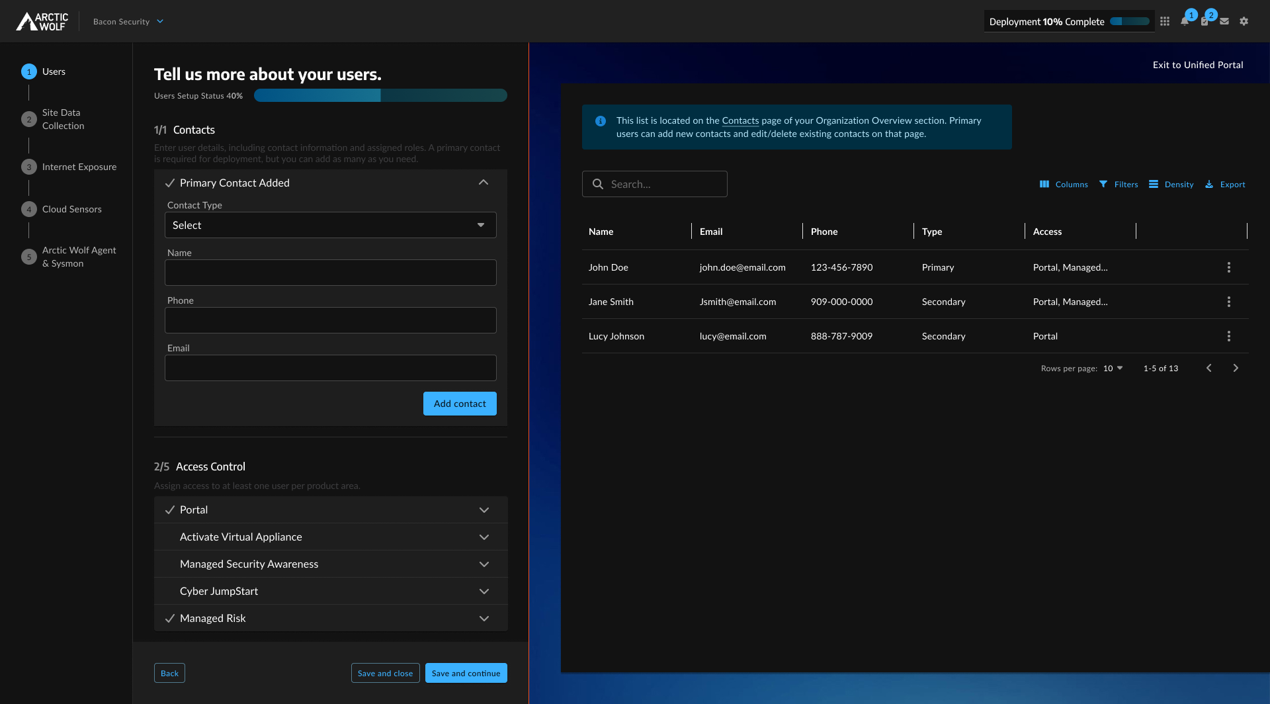Open the Contacts link in the banner

pos(740,120)
